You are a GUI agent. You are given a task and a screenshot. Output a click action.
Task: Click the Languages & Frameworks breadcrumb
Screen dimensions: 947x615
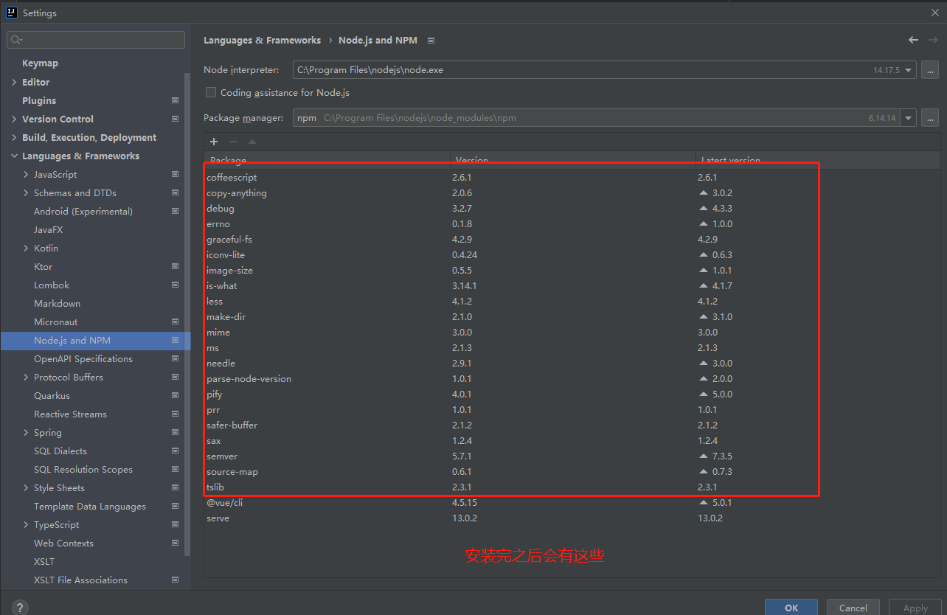pyautogui.click(x=262, y=40)
